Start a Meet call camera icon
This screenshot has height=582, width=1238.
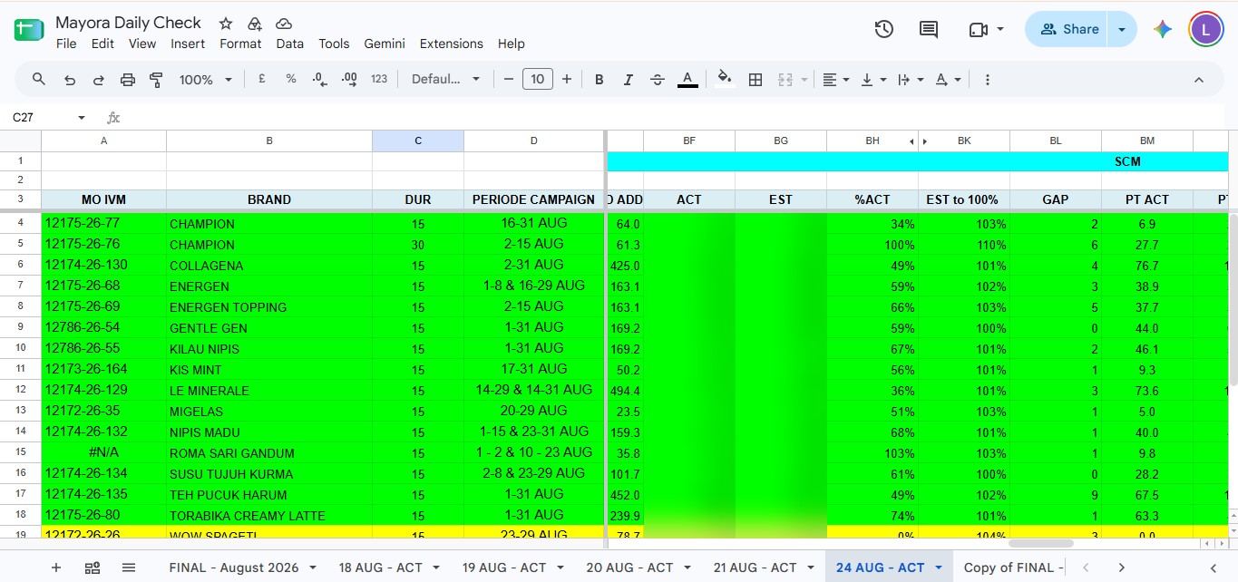pos(979,29)
